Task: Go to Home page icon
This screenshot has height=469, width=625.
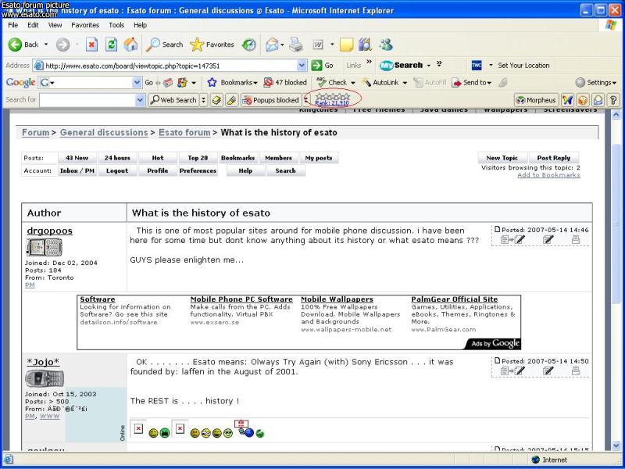Action: (130, 45)
